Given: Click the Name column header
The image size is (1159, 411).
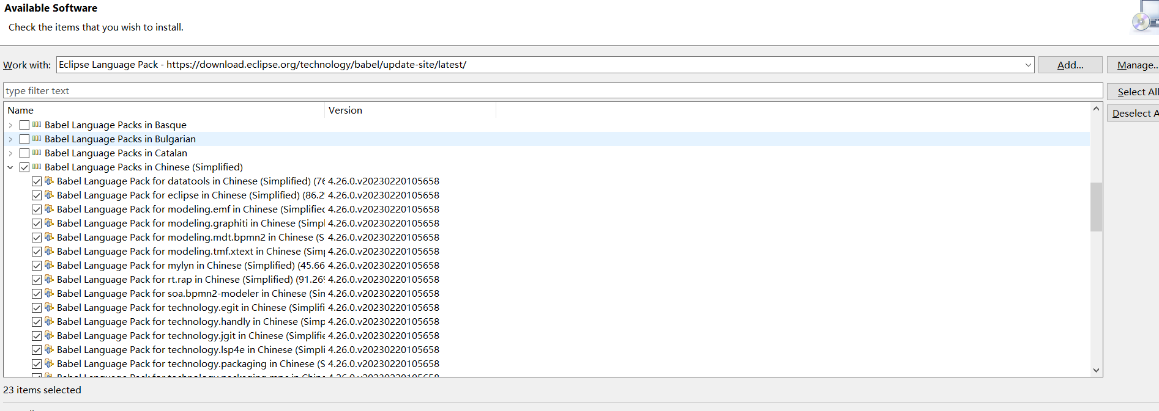Looking at the screenshot, I should [164, 111].
